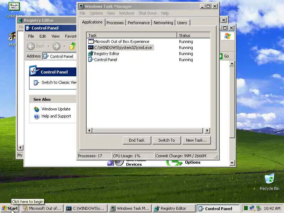The image size is (284, 213).
Task: Click the Help and Support question icon
Action: pos(37,116)
